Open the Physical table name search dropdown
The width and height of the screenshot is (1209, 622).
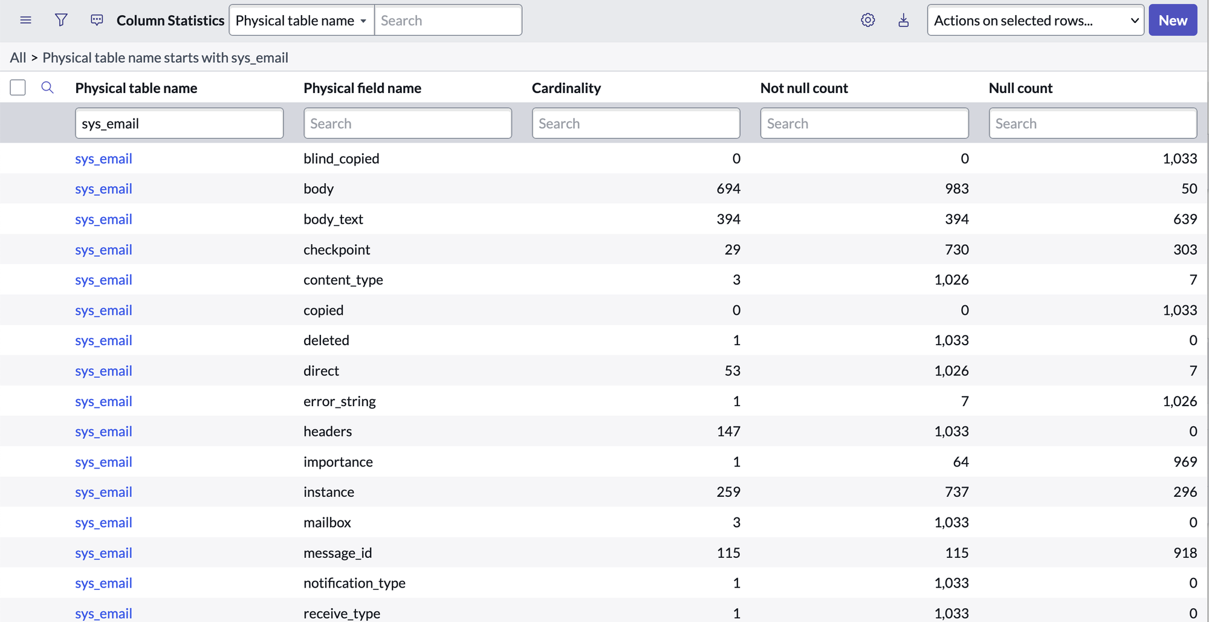[301, 21]
